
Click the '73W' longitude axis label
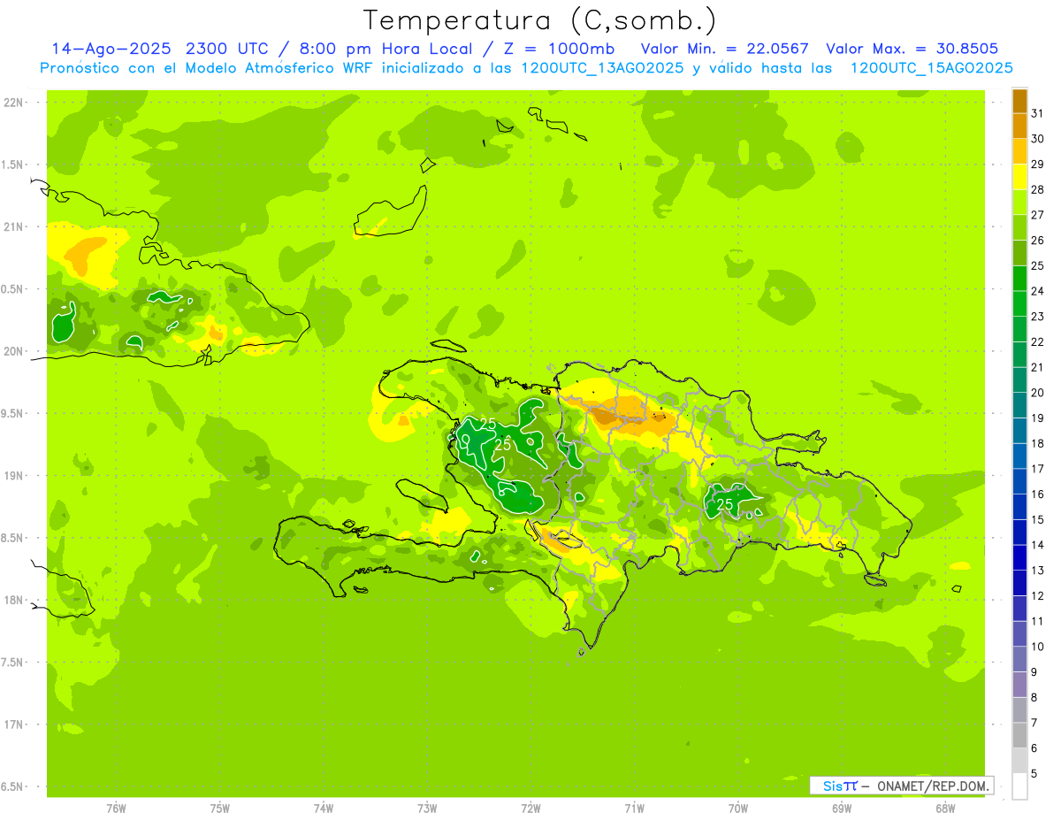point(427,809)
